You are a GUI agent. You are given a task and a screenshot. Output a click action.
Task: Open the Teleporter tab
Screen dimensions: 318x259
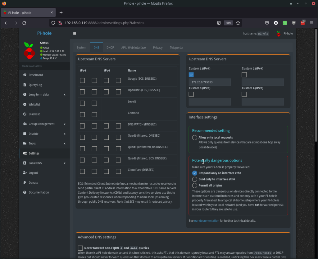click(177, 48)
